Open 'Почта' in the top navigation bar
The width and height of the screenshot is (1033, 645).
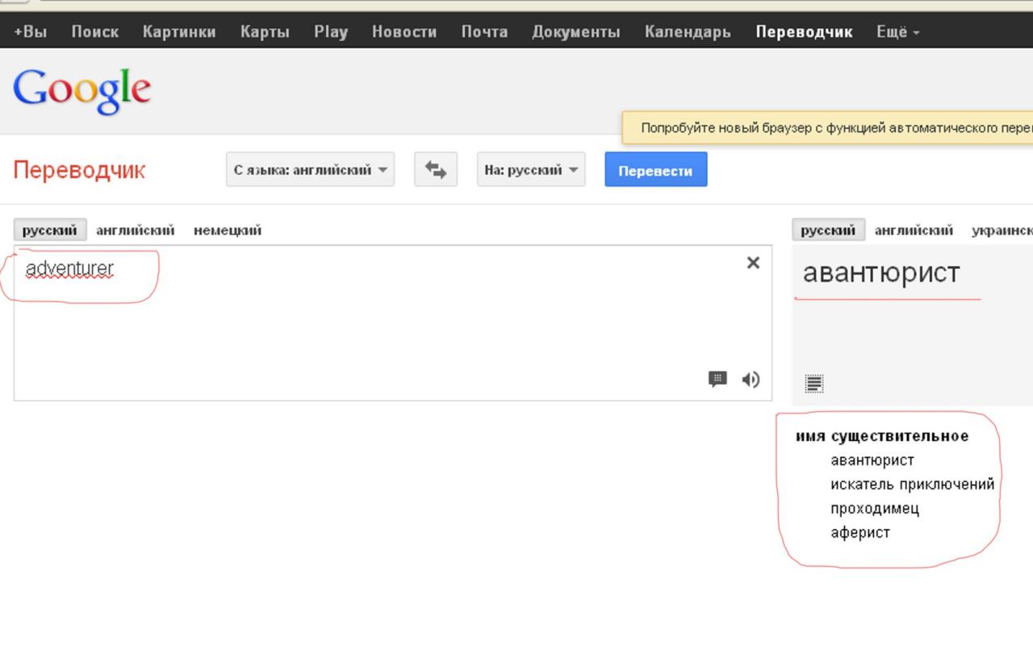tap(484, 31)
